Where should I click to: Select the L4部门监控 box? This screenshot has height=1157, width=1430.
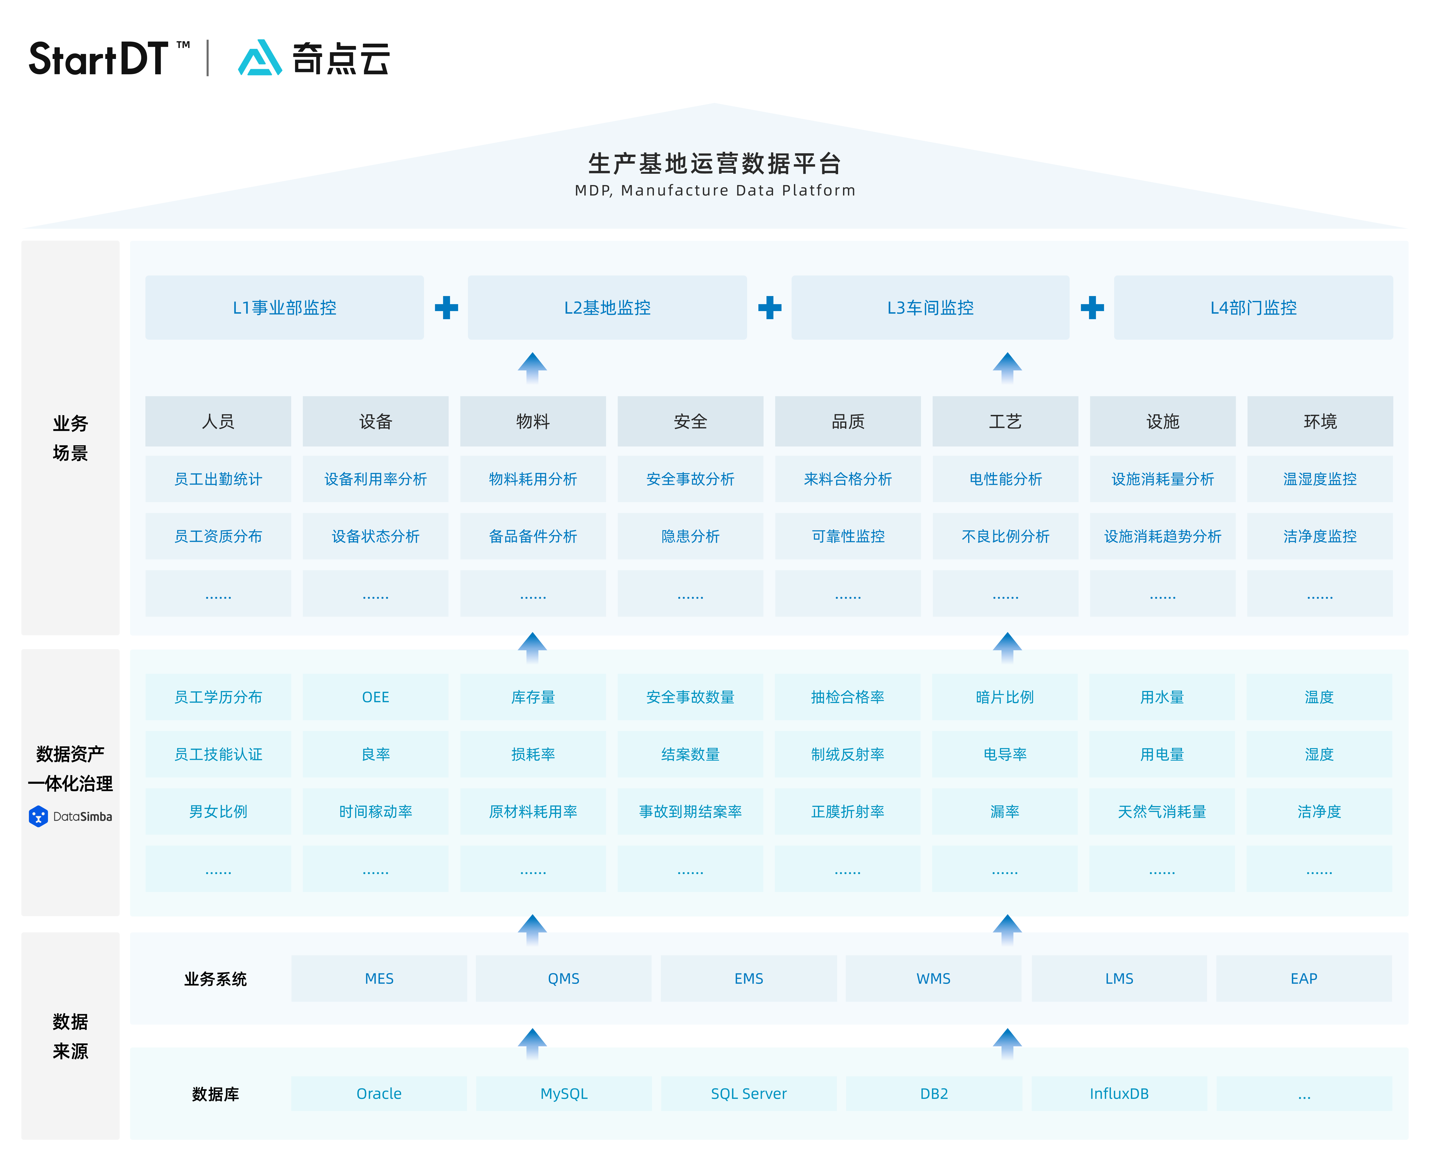point(1253,307)
